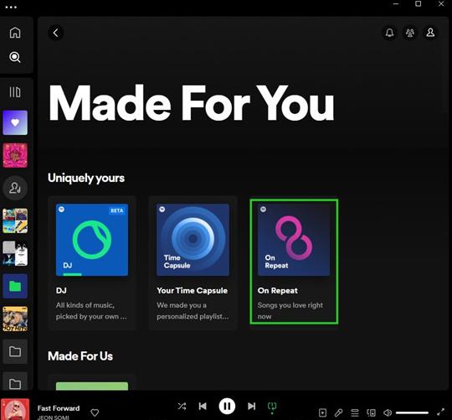
Task: Toggle shuffle playback
Action: click(x=182, y=407)
